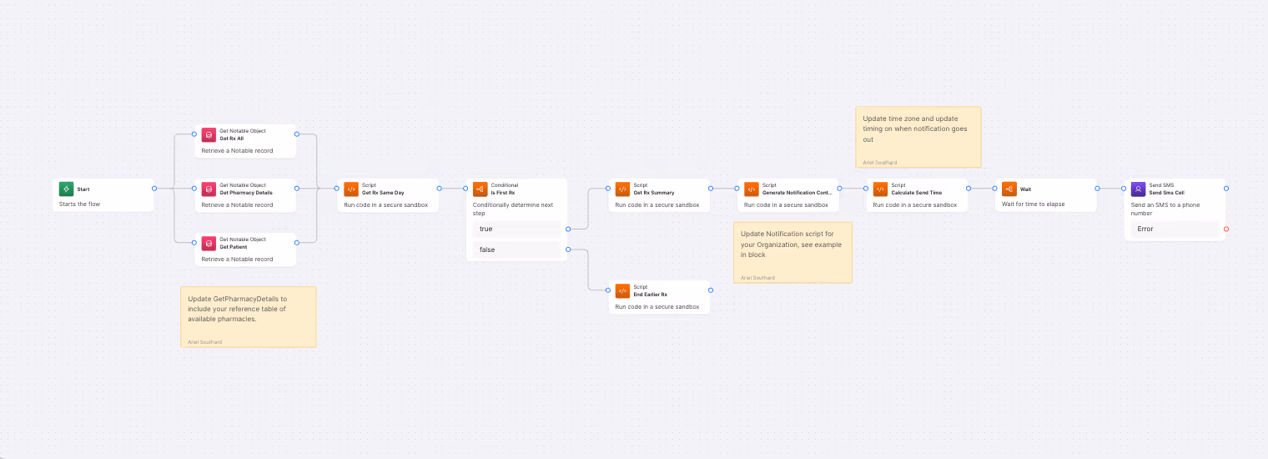This screenshot has width=1268, height=459.
Task: Click 'Wait for time to elapse' text
Action: 1034,204
